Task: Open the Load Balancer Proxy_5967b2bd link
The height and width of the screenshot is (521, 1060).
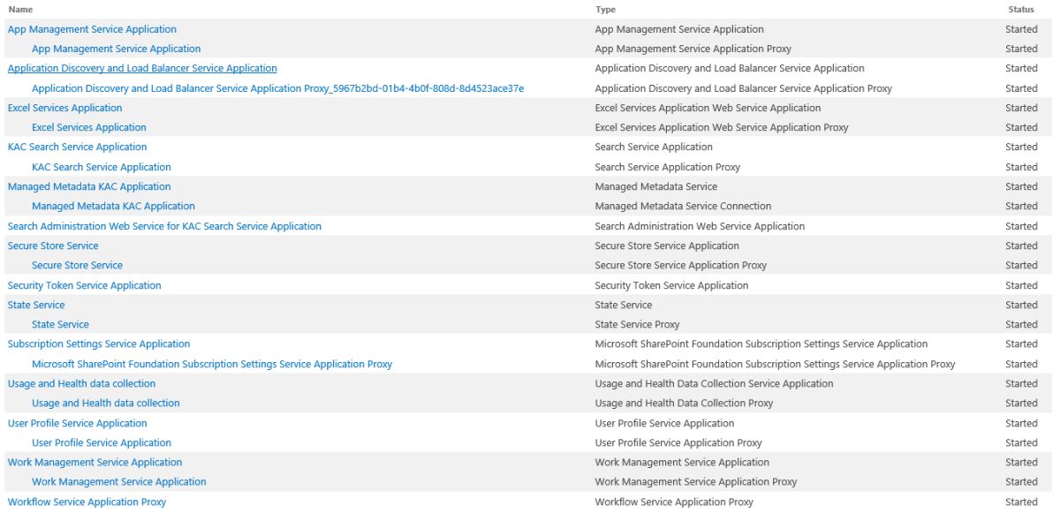Action: pos(278,88)
